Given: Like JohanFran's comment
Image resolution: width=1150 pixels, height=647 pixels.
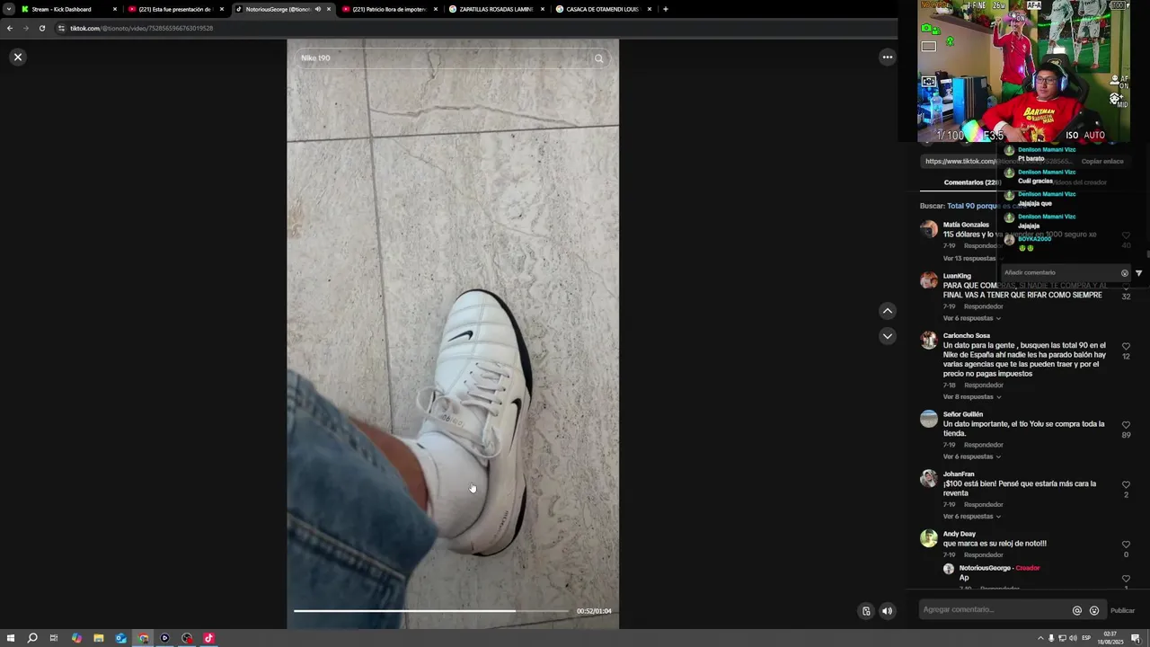Looking at the screenshot, I should point(1126,485).
